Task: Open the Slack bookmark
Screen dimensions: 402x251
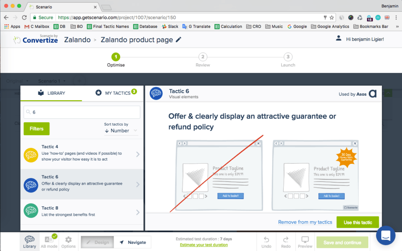Action: pyautogui.click(x=170, y=26)
